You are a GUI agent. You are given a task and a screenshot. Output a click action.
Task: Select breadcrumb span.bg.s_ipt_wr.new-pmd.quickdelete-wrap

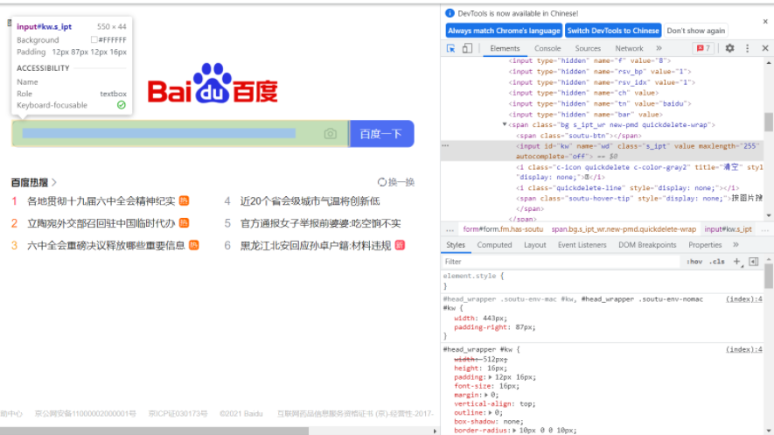pos(624,229)
